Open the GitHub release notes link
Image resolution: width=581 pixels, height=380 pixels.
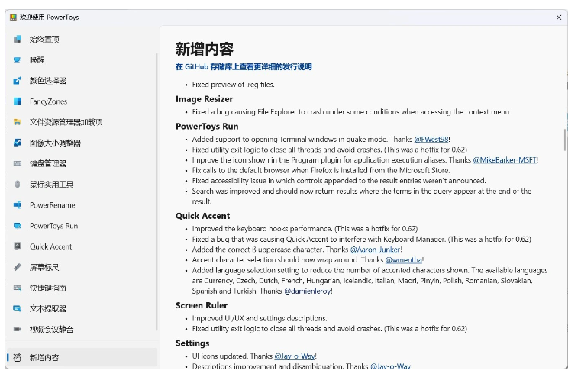click(x=244, y=67)
